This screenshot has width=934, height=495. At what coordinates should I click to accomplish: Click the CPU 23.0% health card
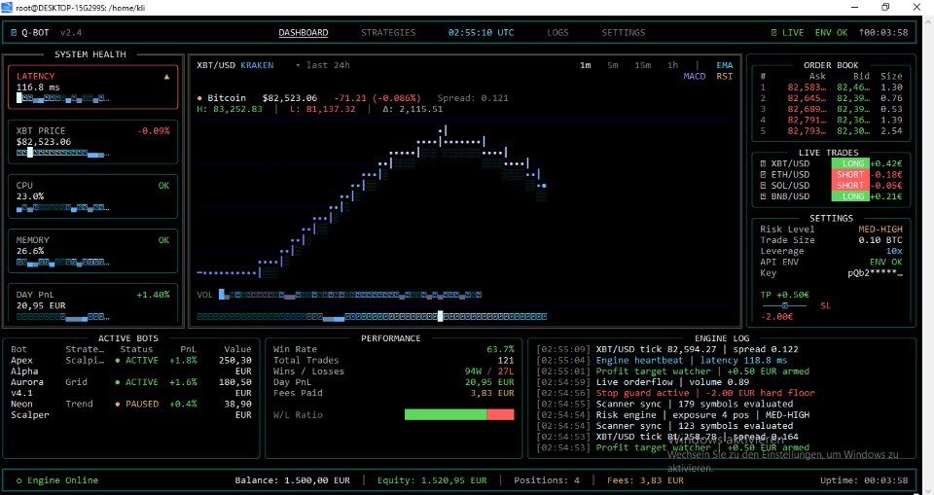coord(93,196)
